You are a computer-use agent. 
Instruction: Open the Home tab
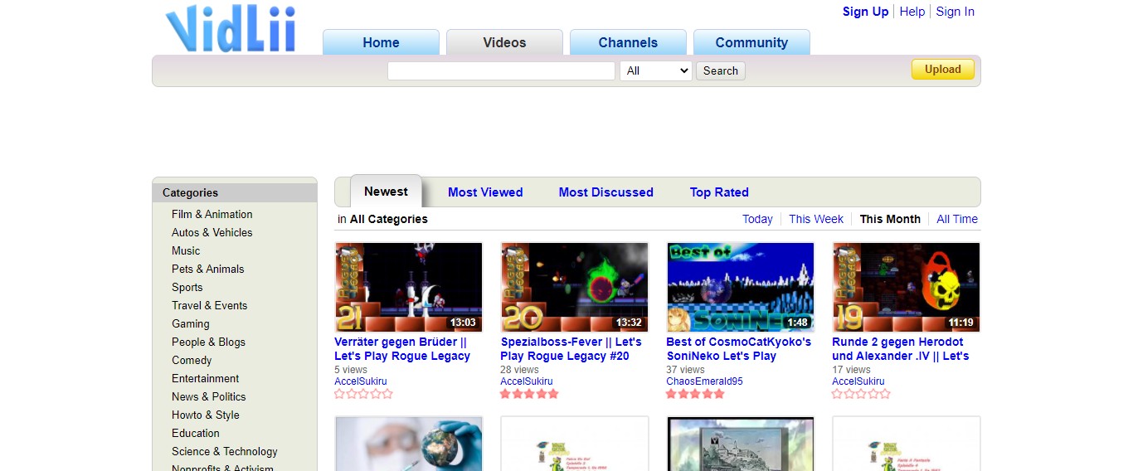click(381, 42)
